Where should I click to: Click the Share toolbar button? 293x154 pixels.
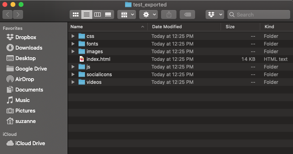pyautogui.click(x=169, y=15)
